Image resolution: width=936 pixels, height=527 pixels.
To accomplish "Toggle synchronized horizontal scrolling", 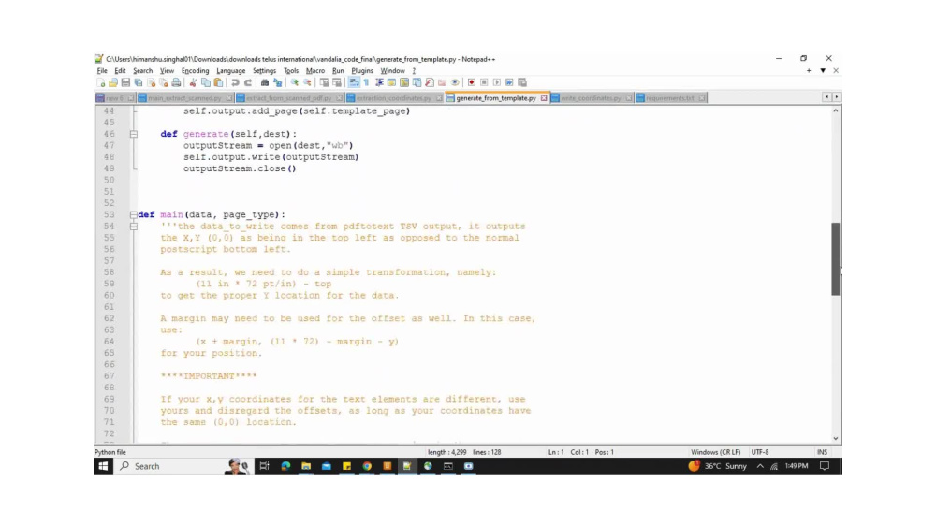I will (x=337, y=82).
